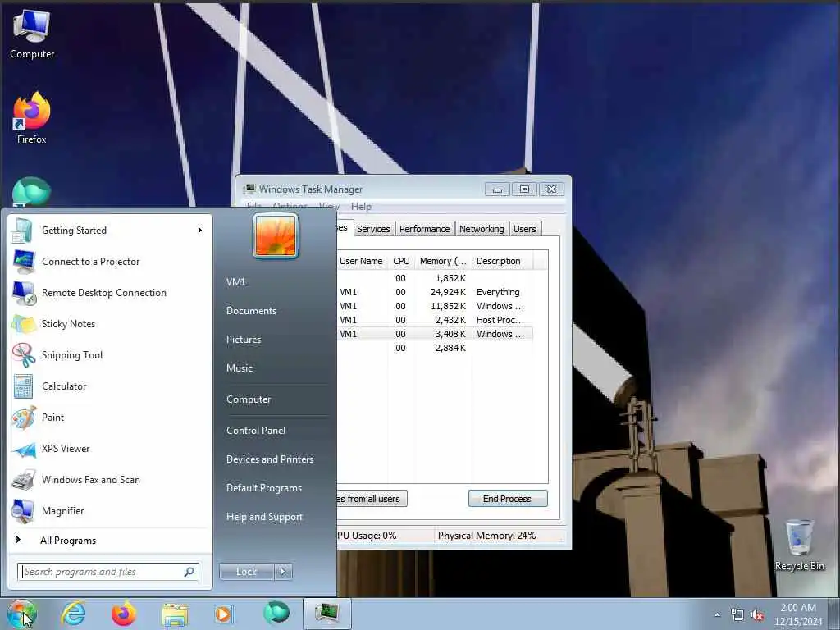Sort by the User Name column
Image resolution: width=840 pixels, height=630 pixels.
tap(362, 261)
